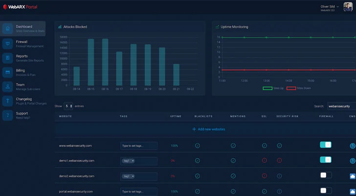
Task: Click tags field for www.webarxsecurity.com
Action: pos(139,146)
